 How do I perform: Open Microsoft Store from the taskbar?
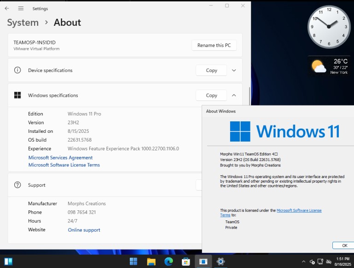click(186, 262)
